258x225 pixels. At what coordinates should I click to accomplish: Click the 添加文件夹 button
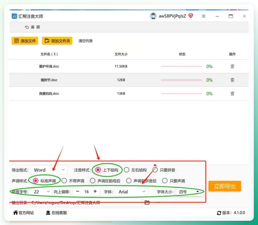coord(57,41)
